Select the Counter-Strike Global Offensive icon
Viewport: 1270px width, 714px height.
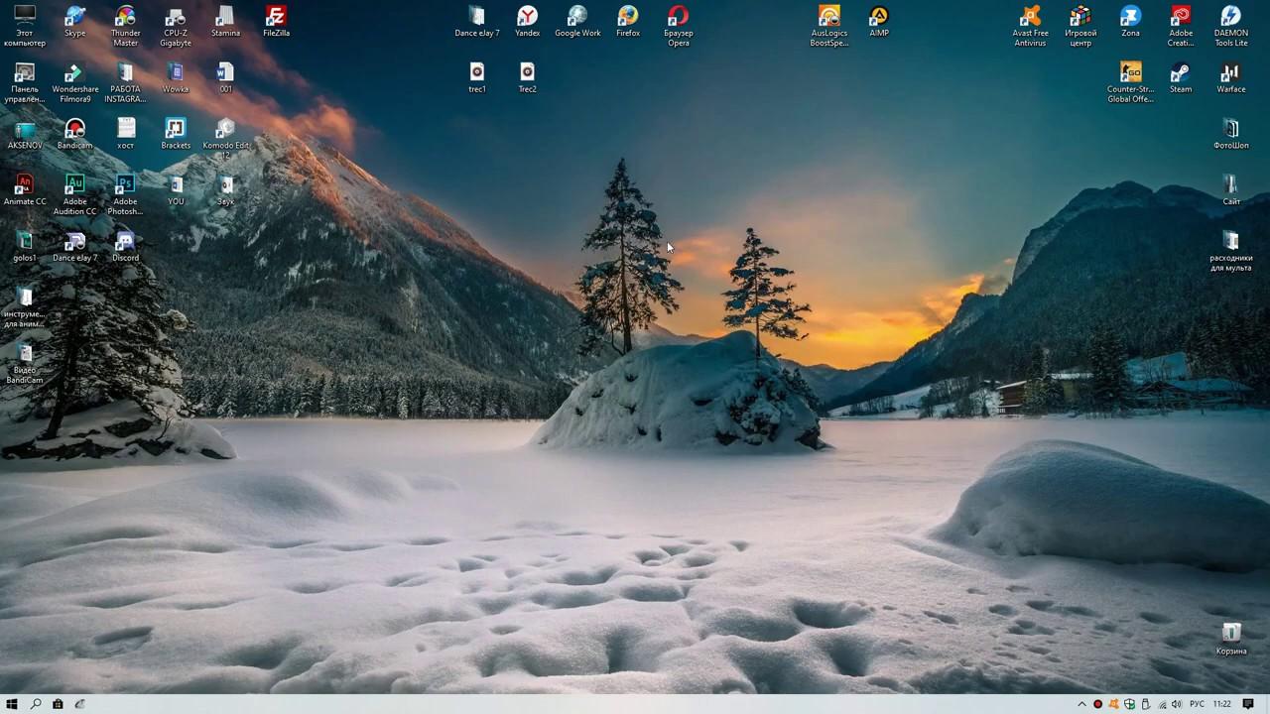(x=1130, y=73)
